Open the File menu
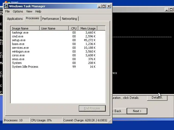The height and width of the screenshot is (130, 174). tap(7, 11)
